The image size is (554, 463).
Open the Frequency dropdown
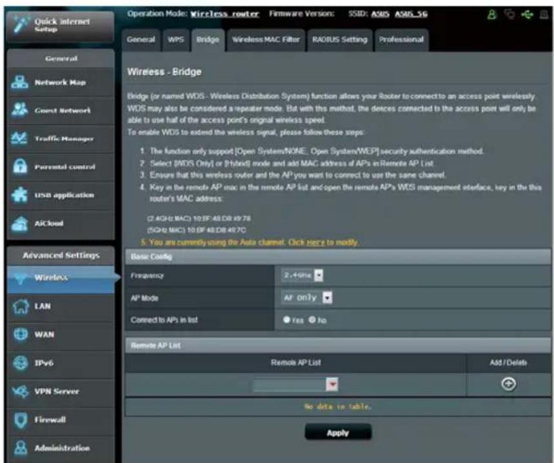coord(302,275)
